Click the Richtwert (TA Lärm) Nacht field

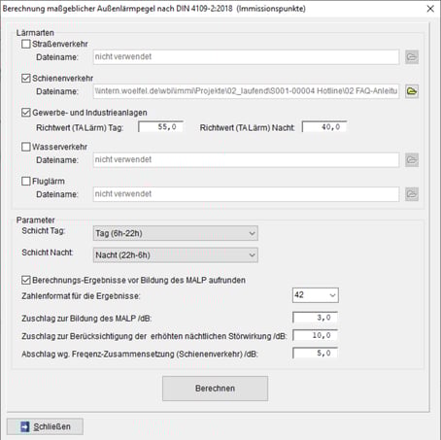[x=324, y=127]
